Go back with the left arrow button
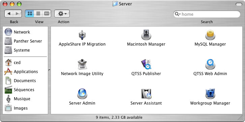This screenshot has width=245, height=122. (x=9, y=13)
